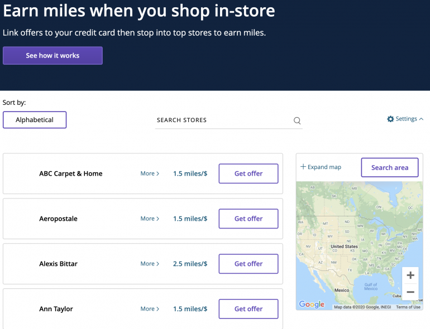Open map Terms of Use link
This screenshot has width=430, height=329.
408,307
